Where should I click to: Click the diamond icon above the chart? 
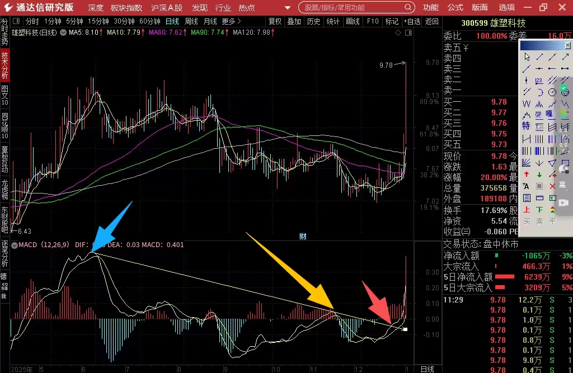(398, 33)
